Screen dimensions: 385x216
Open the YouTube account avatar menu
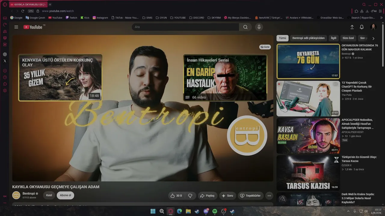pos(374,27)
